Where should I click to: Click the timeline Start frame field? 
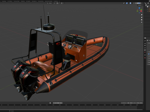click(x=133, y=103)
